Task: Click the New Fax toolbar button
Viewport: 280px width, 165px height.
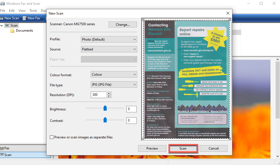Action: point(31,18)
